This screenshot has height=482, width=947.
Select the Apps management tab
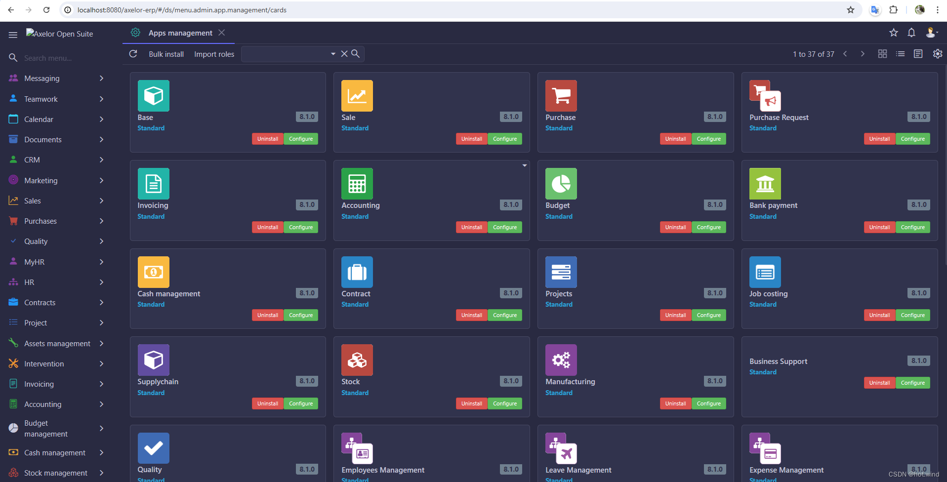(180, 33)
